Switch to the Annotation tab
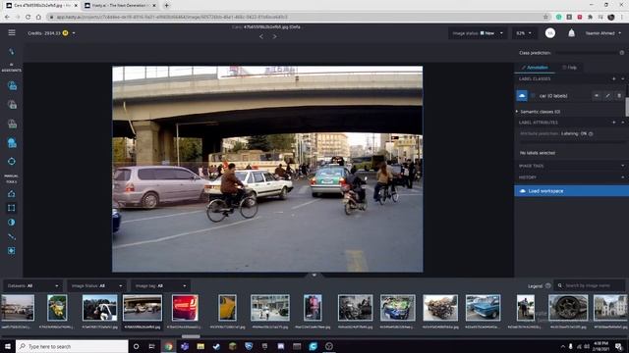The height and width of the screenshot is (353, 629). [535, 68]
